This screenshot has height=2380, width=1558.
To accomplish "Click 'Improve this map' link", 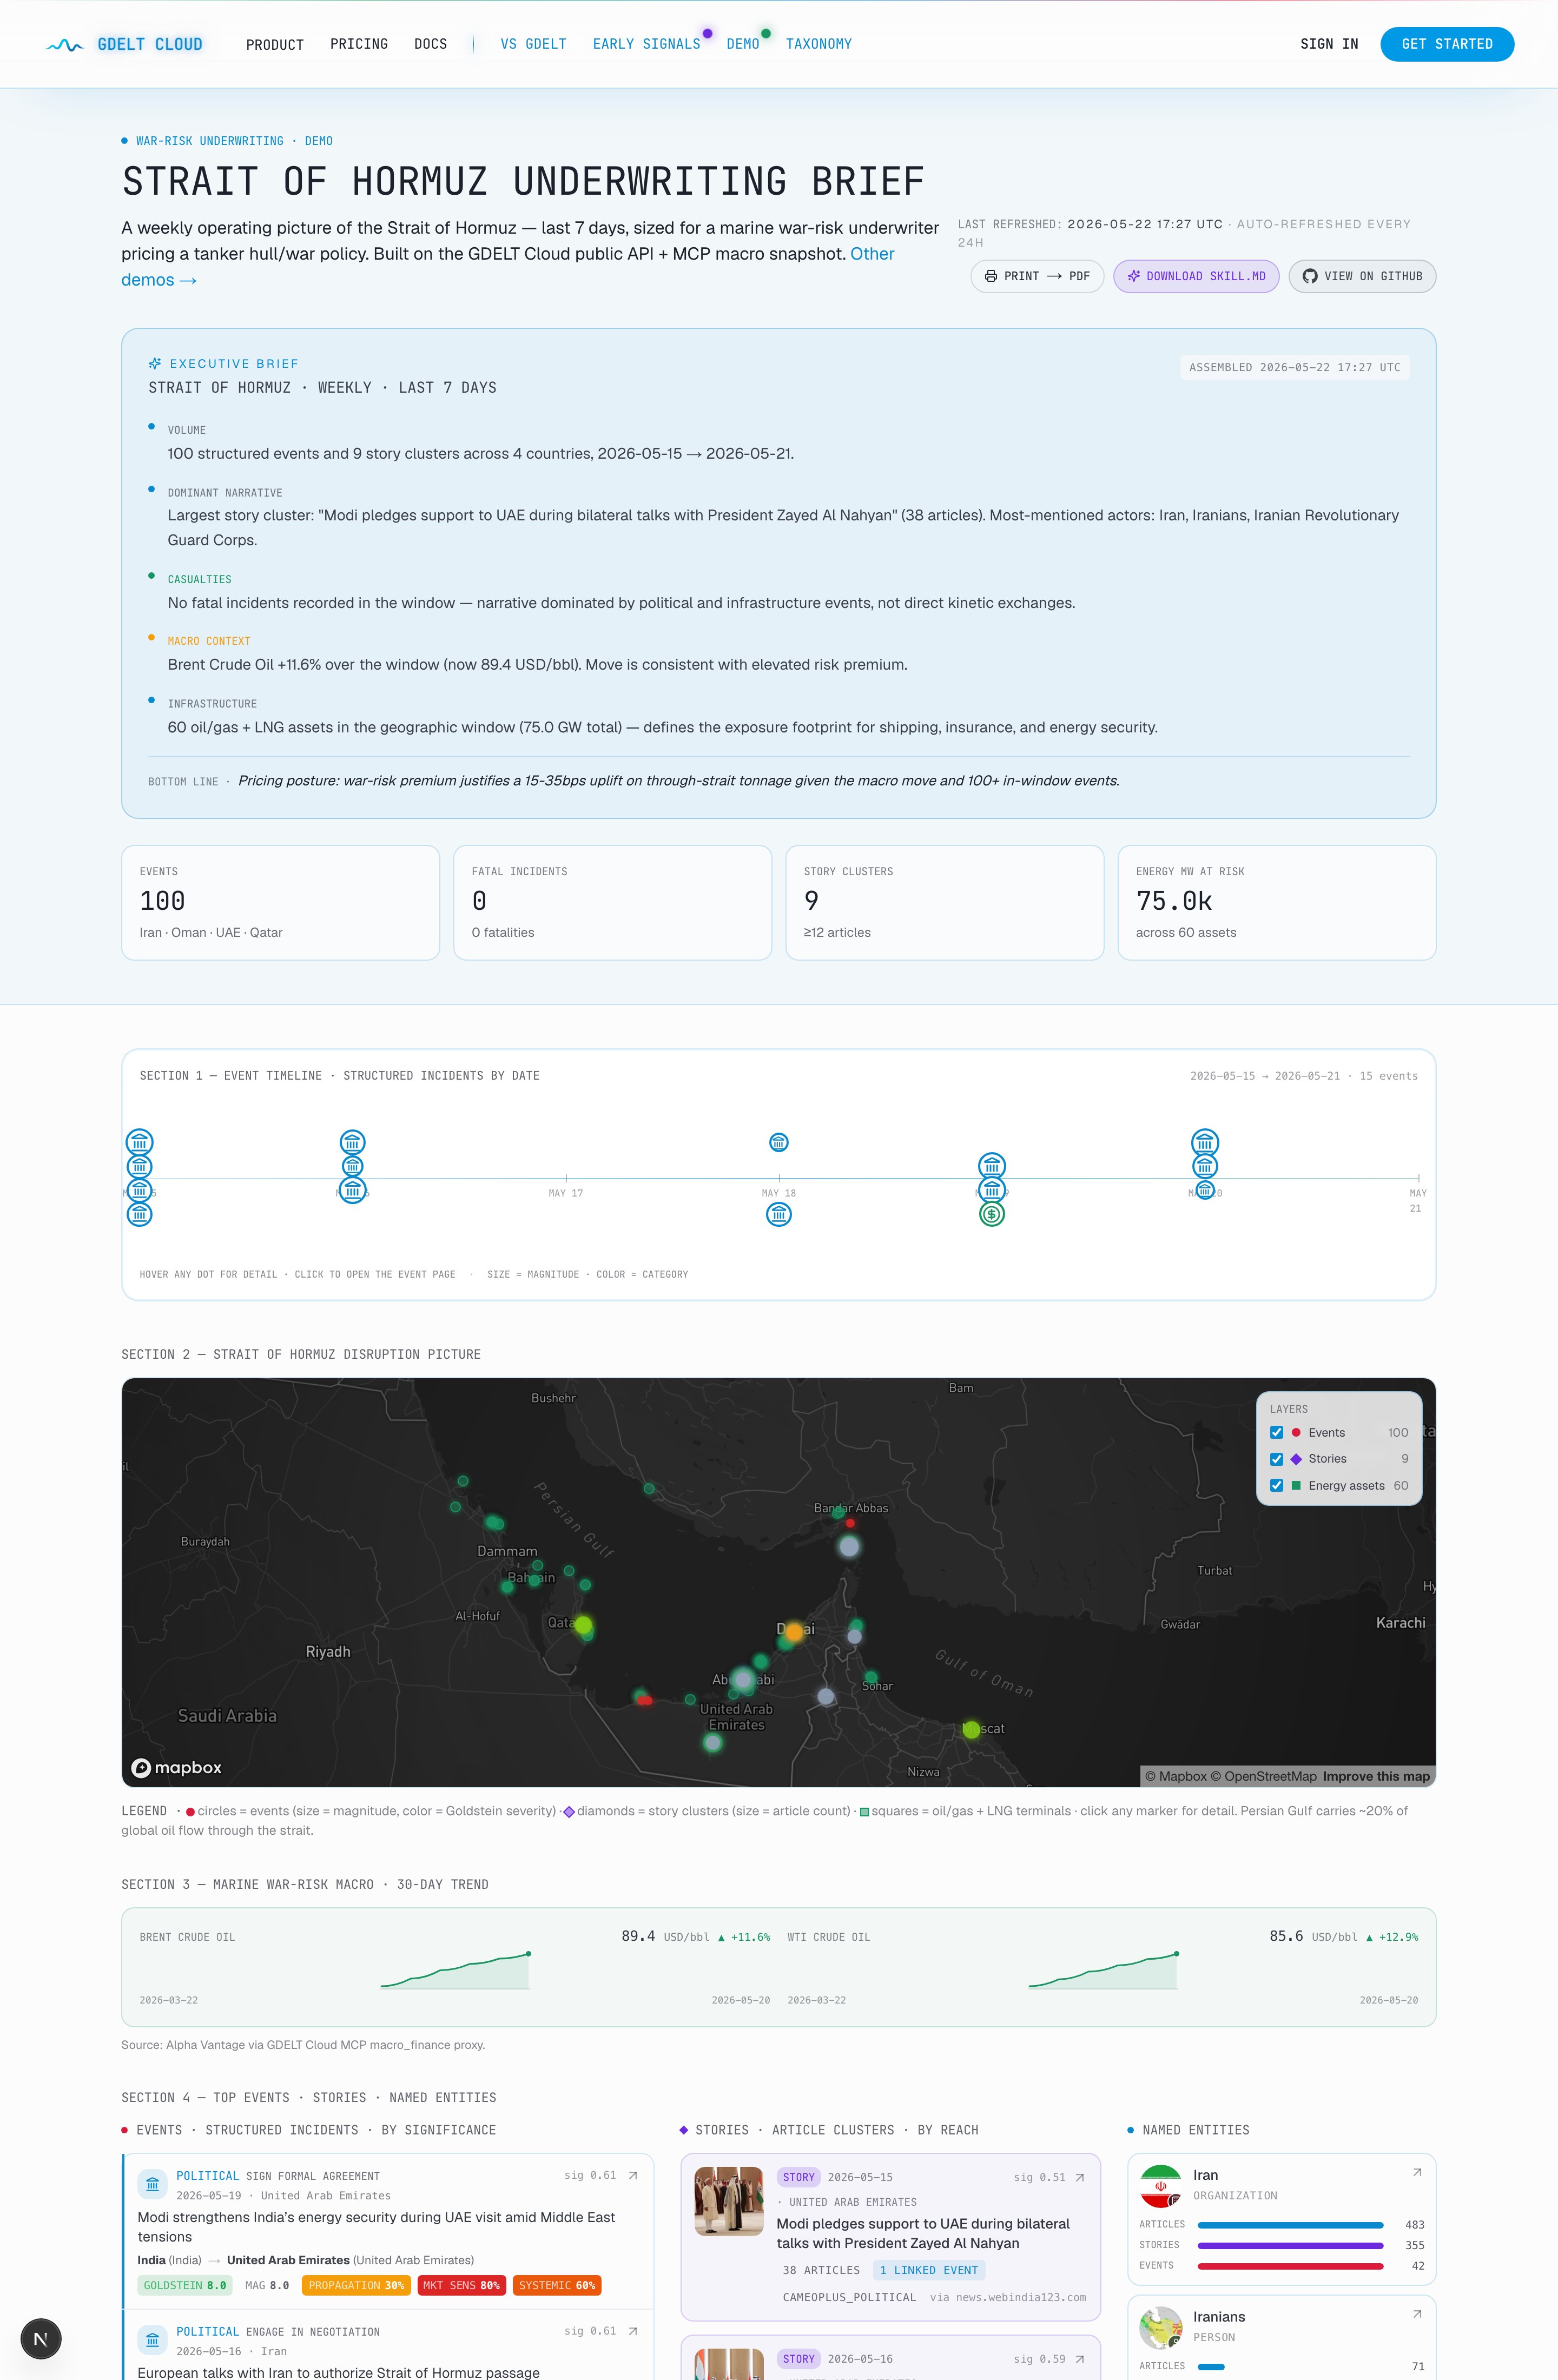I will (x=1376, y=1777).
